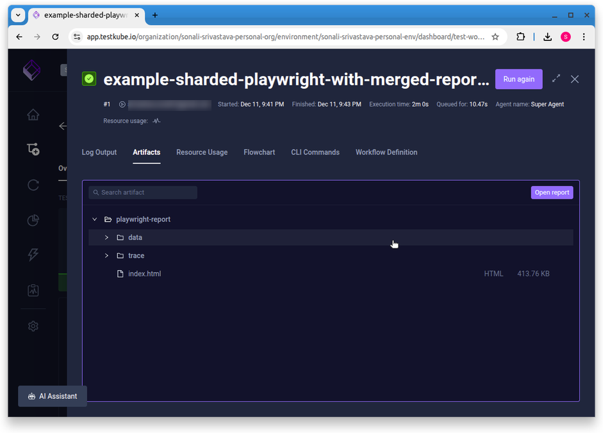Click the Run again button

click(x=519, y=79)
